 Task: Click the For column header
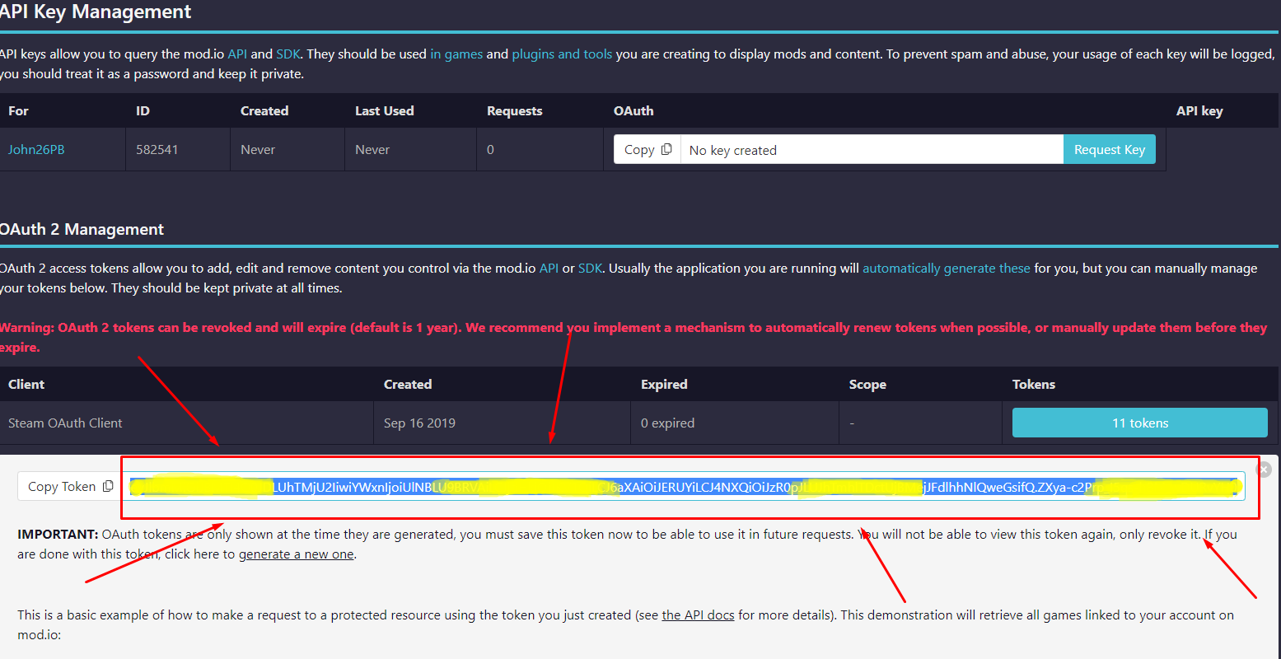(x=17, y=110)
